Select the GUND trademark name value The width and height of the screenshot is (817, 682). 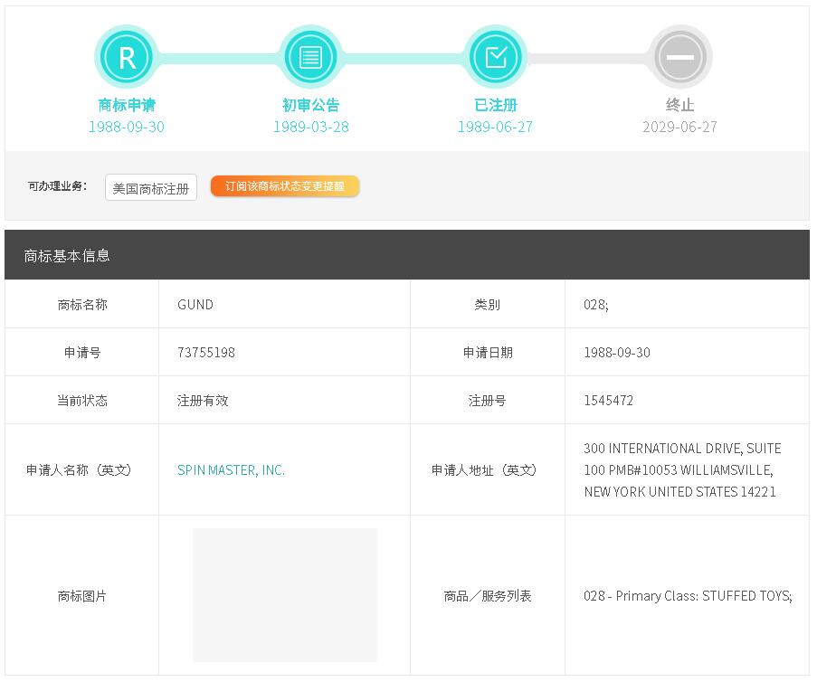pos(195,305)
